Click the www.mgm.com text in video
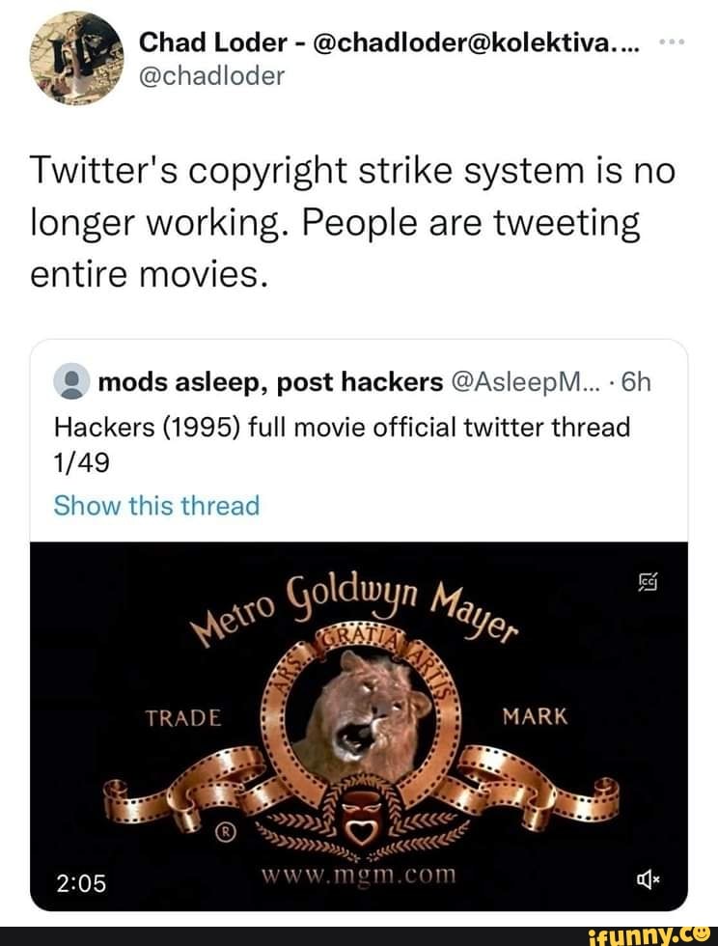This screenshot has height=946, width=718. click(x=358, y=876)
